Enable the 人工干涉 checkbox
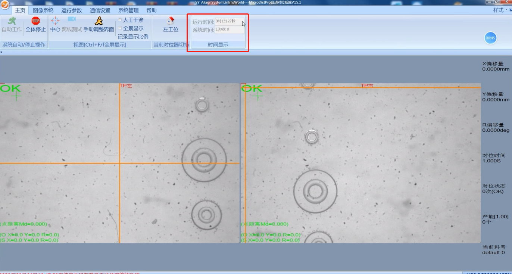The image size is (512, 274). pyautogui.click(x=120, y=20)
